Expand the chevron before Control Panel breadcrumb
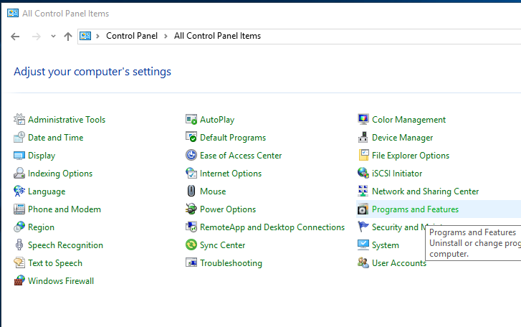This screenshot has width=521, height=327. pos(98,36)
